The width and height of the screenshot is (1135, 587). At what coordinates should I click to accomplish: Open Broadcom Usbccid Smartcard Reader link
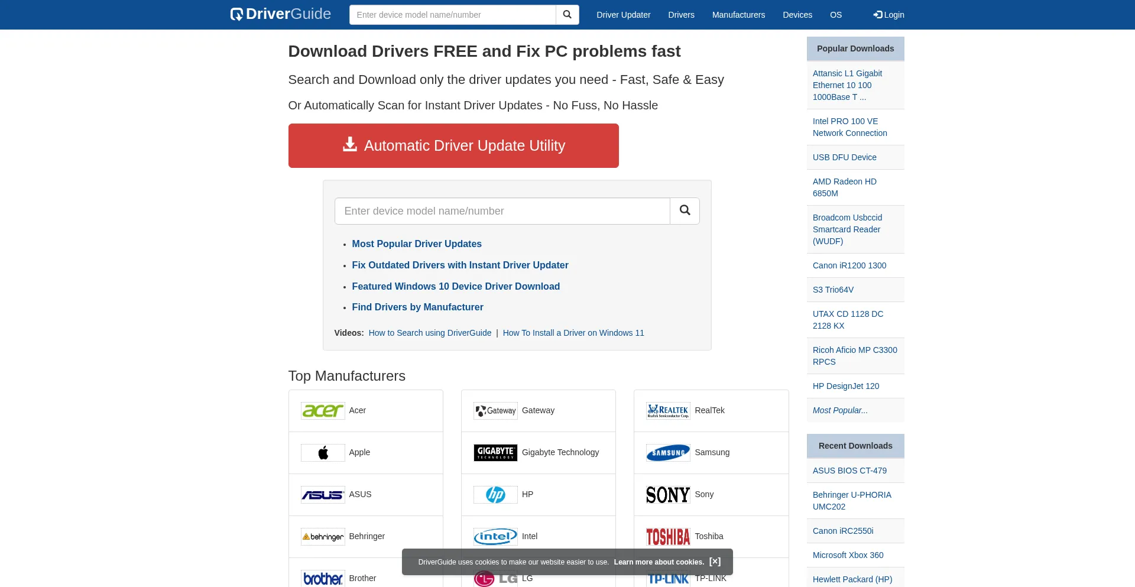[847, 229]
